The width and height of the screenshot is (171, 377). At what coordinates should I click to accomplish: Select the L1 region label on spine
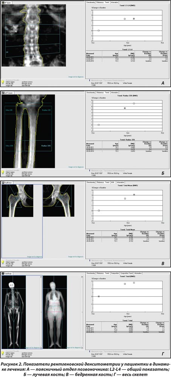pos(7,19)
